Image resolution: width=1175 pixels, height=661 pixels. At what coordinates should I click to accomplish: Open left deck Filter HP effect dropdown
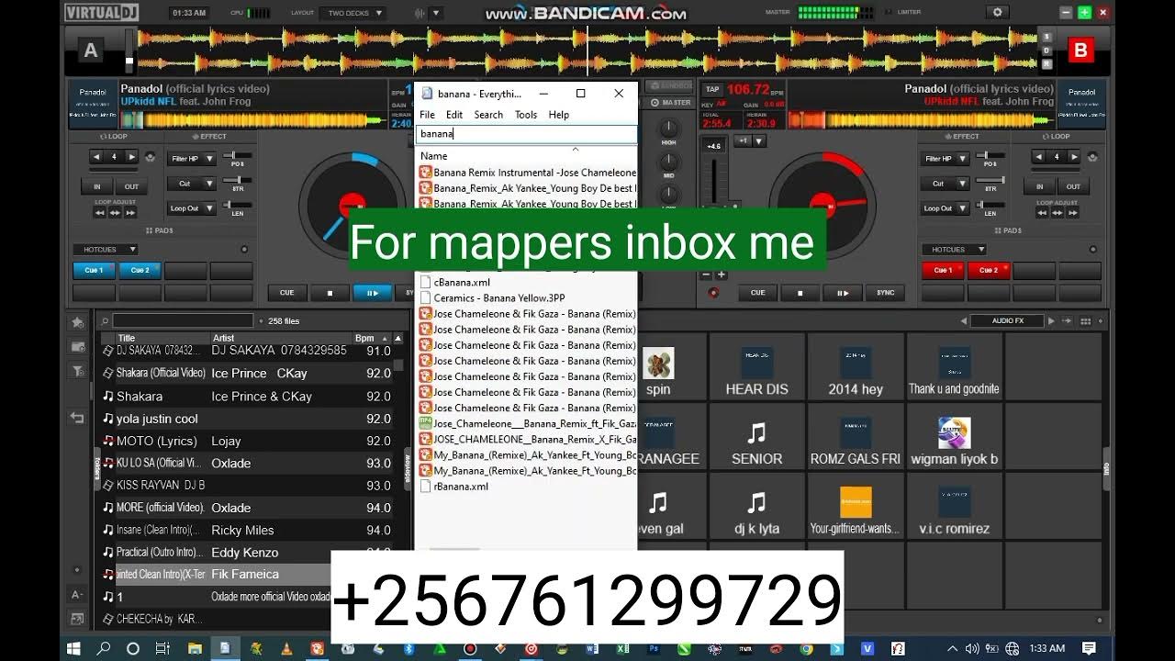pos(192,159)
